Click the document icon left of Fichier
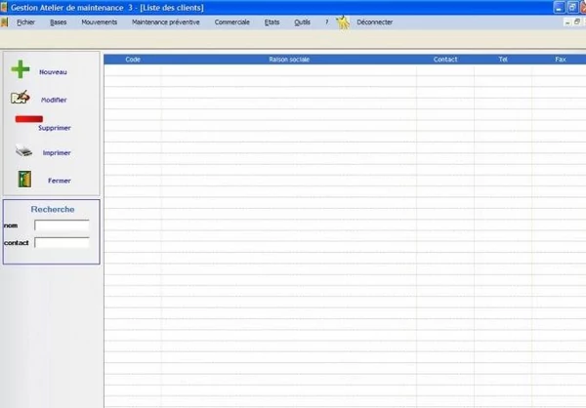Viewport: 586px width, 408px height. pos(5,22)
